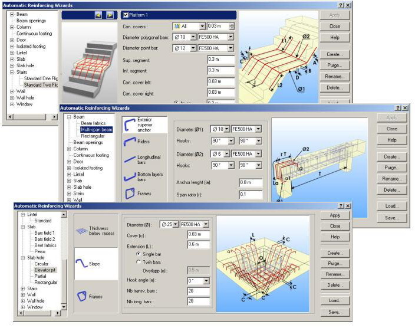The image size is (415, 328).
Task: Click the help question mark icon of middle window
Action: click(398, 108)
